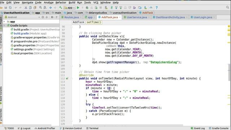Click the Make Project hammer icon
Screen dimensions: 231x130
(61, 8)
